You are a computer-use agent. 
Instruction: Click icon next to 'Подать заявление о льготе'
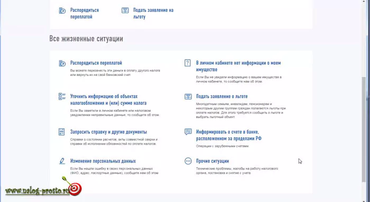click(188, 97)
